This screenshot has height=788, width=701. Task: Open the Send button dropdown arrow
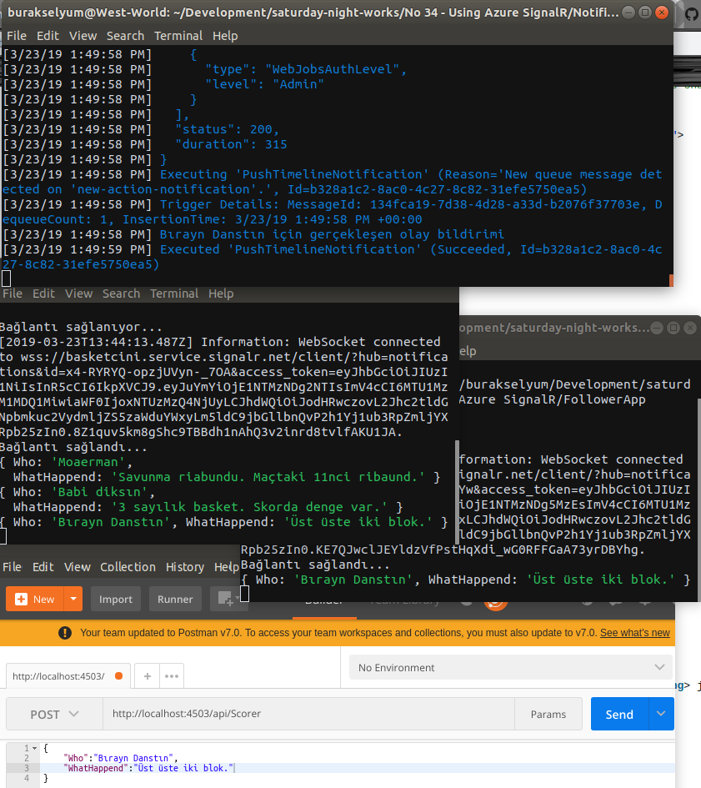pyautogui.click(x=661, y=715)
